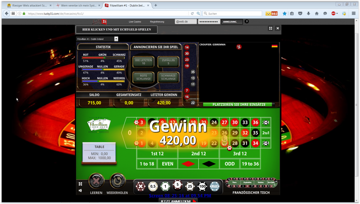
Task: Click the Lucky31 logo
Action: [x=99, y=22]
